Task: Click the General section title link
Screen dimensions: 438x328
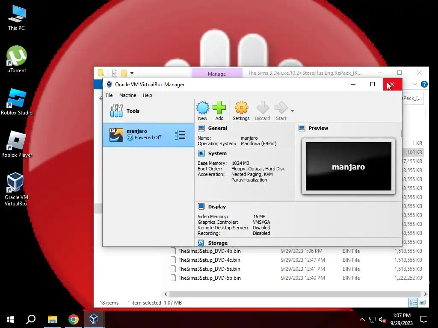Action: pyautogui.click(x=218, y=128)
